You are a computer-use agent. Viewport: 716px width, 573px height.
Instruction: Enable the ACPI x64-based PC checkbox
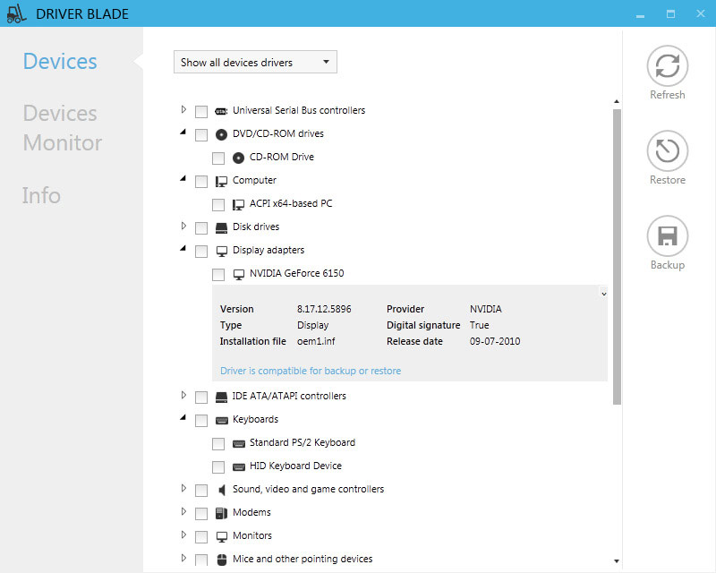coord(218,204)
